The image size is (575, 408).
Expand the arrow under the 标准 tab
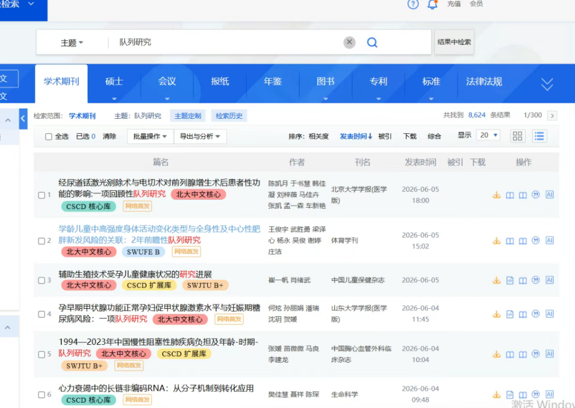tap(432, 99)
